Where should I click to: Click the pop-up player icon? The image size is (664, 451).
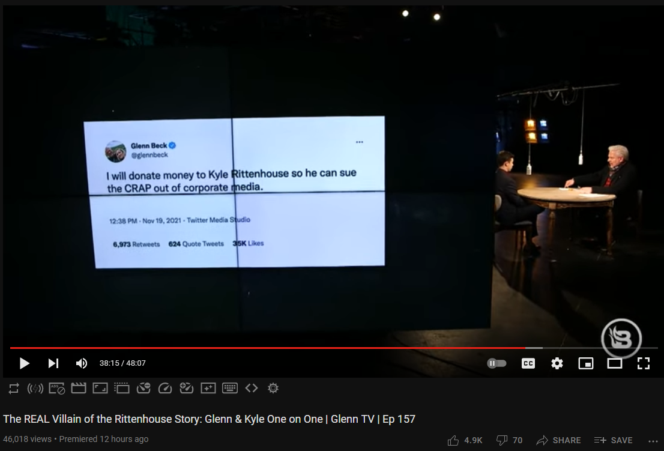point(121,388)
